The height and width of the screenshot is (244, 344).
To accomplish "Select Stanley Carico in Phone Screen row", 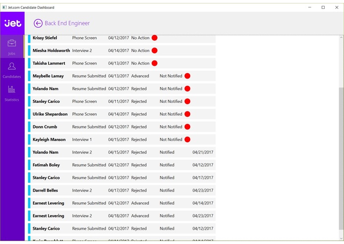I will point(46,101).
